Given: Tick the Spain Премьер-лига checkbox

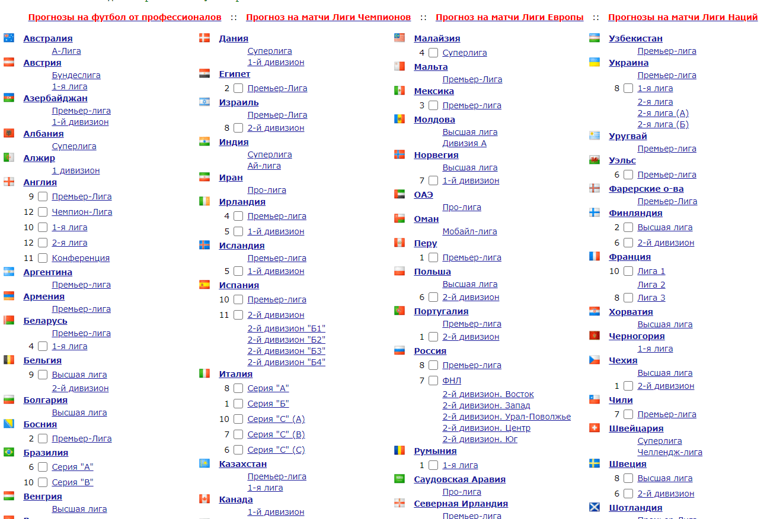Looking at the screenshot, I should point(238,299).
